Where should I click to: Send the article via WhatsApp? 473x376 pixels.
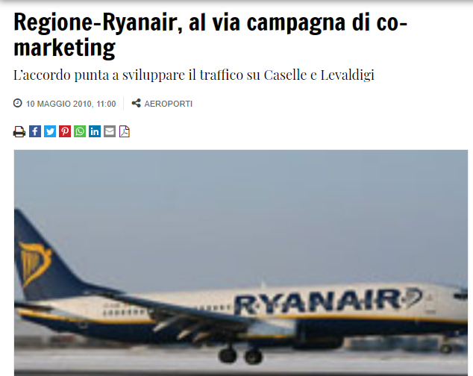pyautogui.click(x=80, y=131)
